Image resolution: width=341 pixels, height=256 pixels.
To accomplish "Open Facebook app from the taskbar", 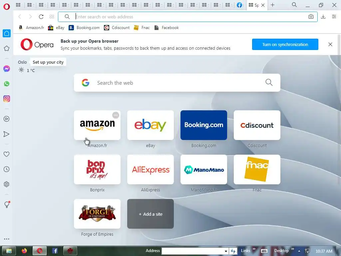I will (x=55, y=251).
